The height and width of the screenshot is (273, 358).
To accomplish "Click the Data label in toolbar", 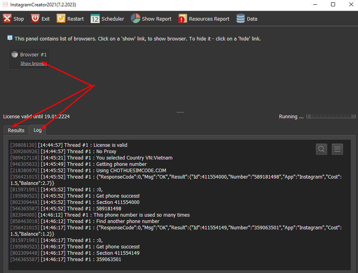I will coord(252,19).
